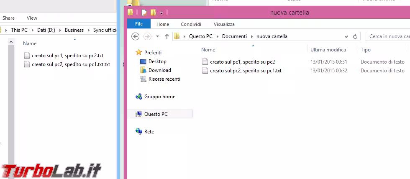This screenshot has width=410, height=179.
Task: Click nuova cartella breadcrumb segment
Action: [272, 36]
